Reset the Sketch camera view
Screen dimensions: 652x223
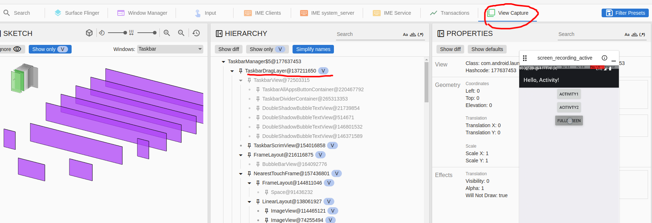(x=196, y=33)
